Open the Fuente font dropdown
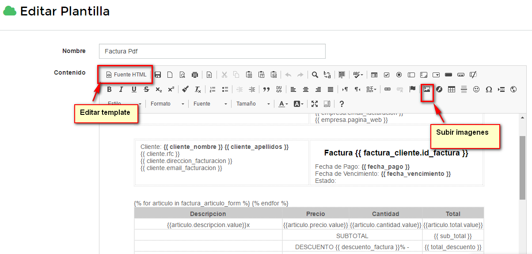 tap(210, 104)
